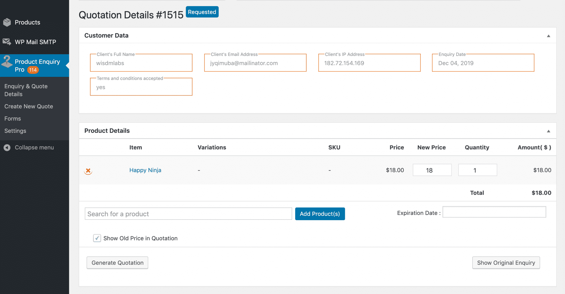Collapse the Product Details panel arrow
This screenshot has height=294, width=565.
[548, 131]
